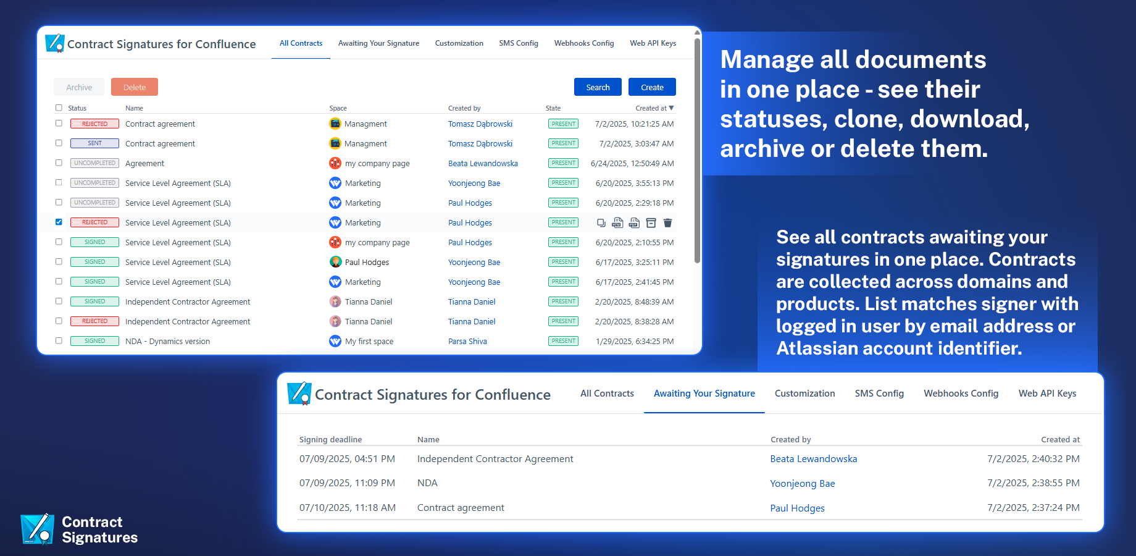Click the Contract Signatures brand logo at bottom
1136x556 pixels.
37,529
